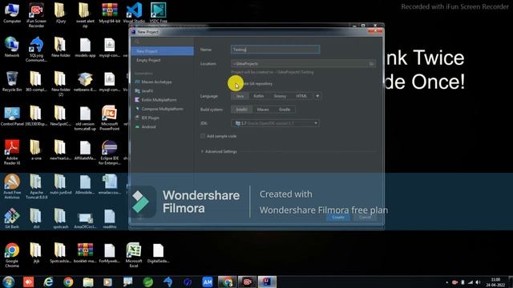
Task: Open Control Panel desktop icon
Action: pos(12,115)
